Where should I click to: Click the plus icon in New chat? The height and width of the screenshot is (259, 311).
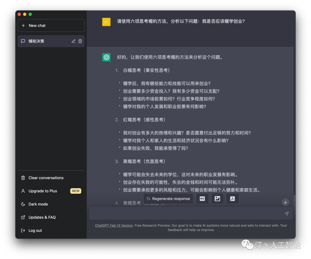point(23,26)
